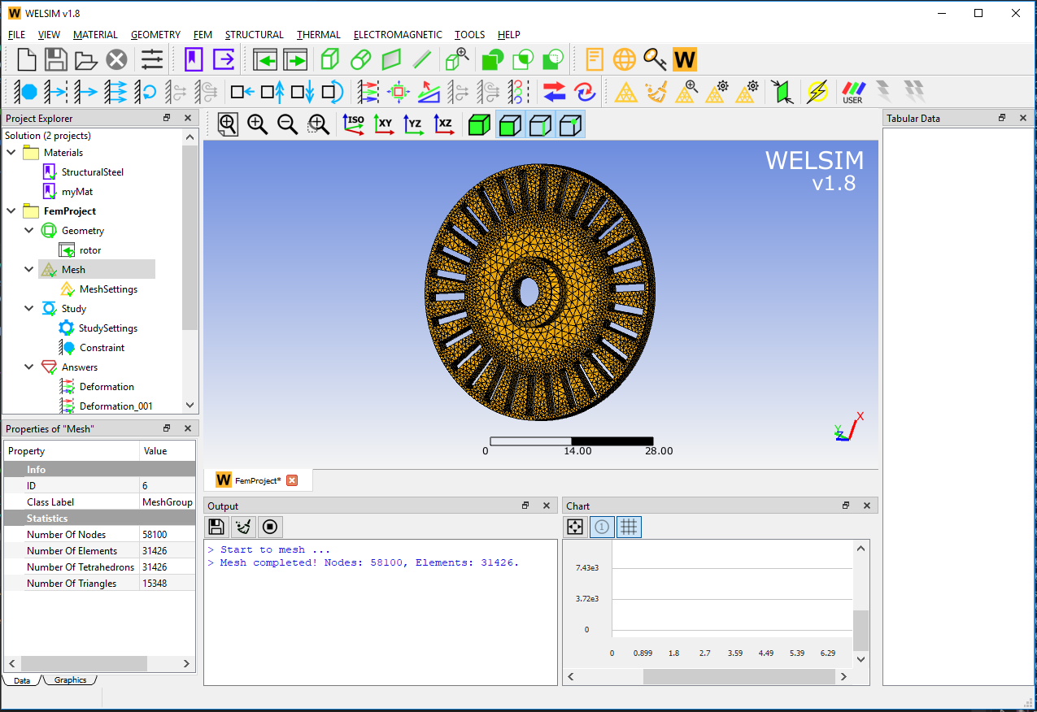Click the add box geometry icon
Viewport: 1037px width, 712px height.
(x=330, y=59)
